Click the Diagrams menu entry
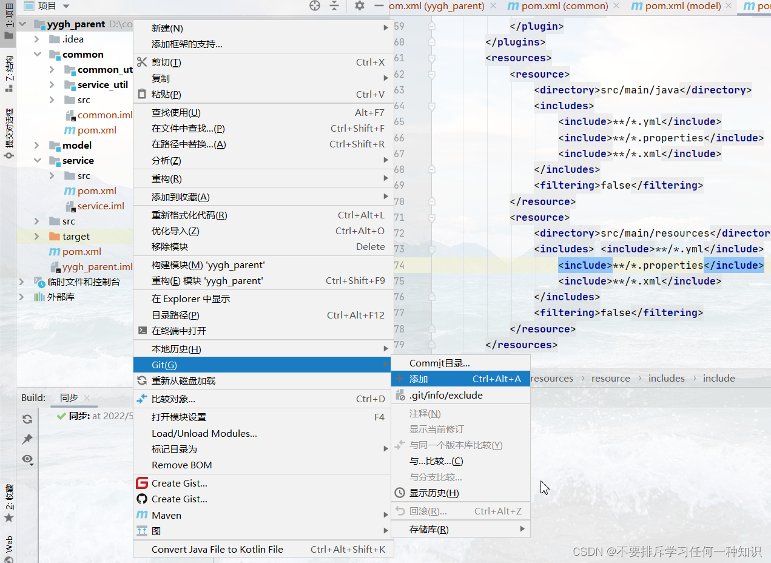The height and width of the screenshot is (563, 771). point(263,531)
